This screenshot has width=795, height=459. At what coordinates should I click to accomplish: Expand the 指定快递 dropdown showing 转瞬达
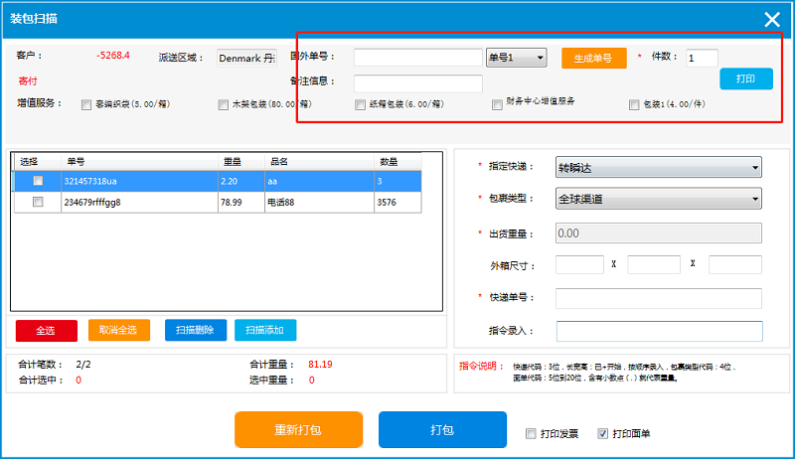(x=658, y=167)
